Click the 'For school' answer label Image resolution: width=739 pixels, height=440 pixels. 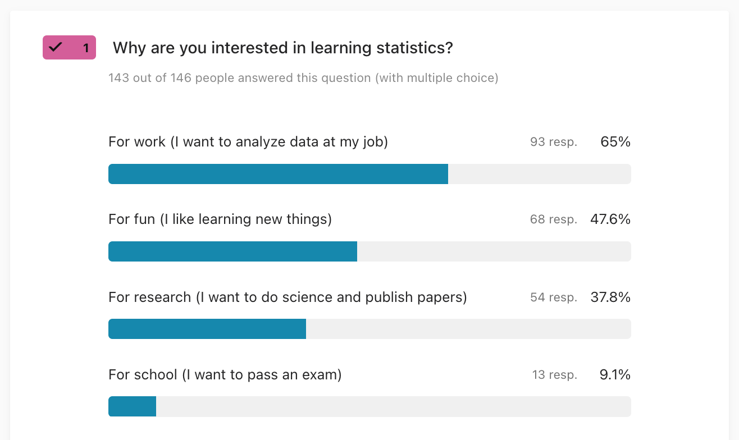click(x=225, y=374)
